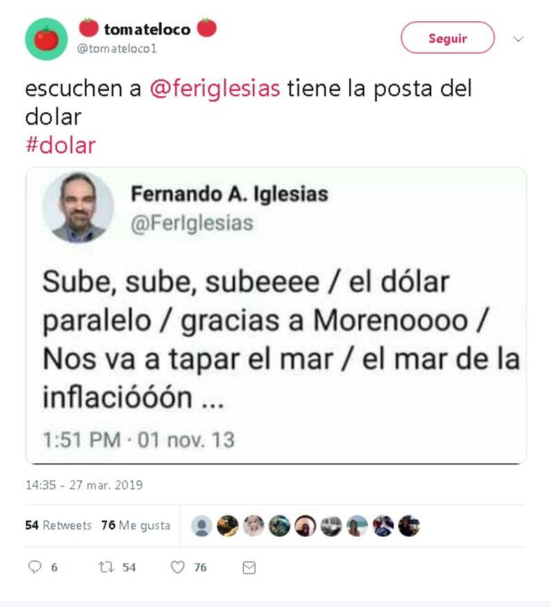Screen dimensions: 551x607
Task: Retweet using the retweet arrows icon
Action: click(x=106, y=567)
